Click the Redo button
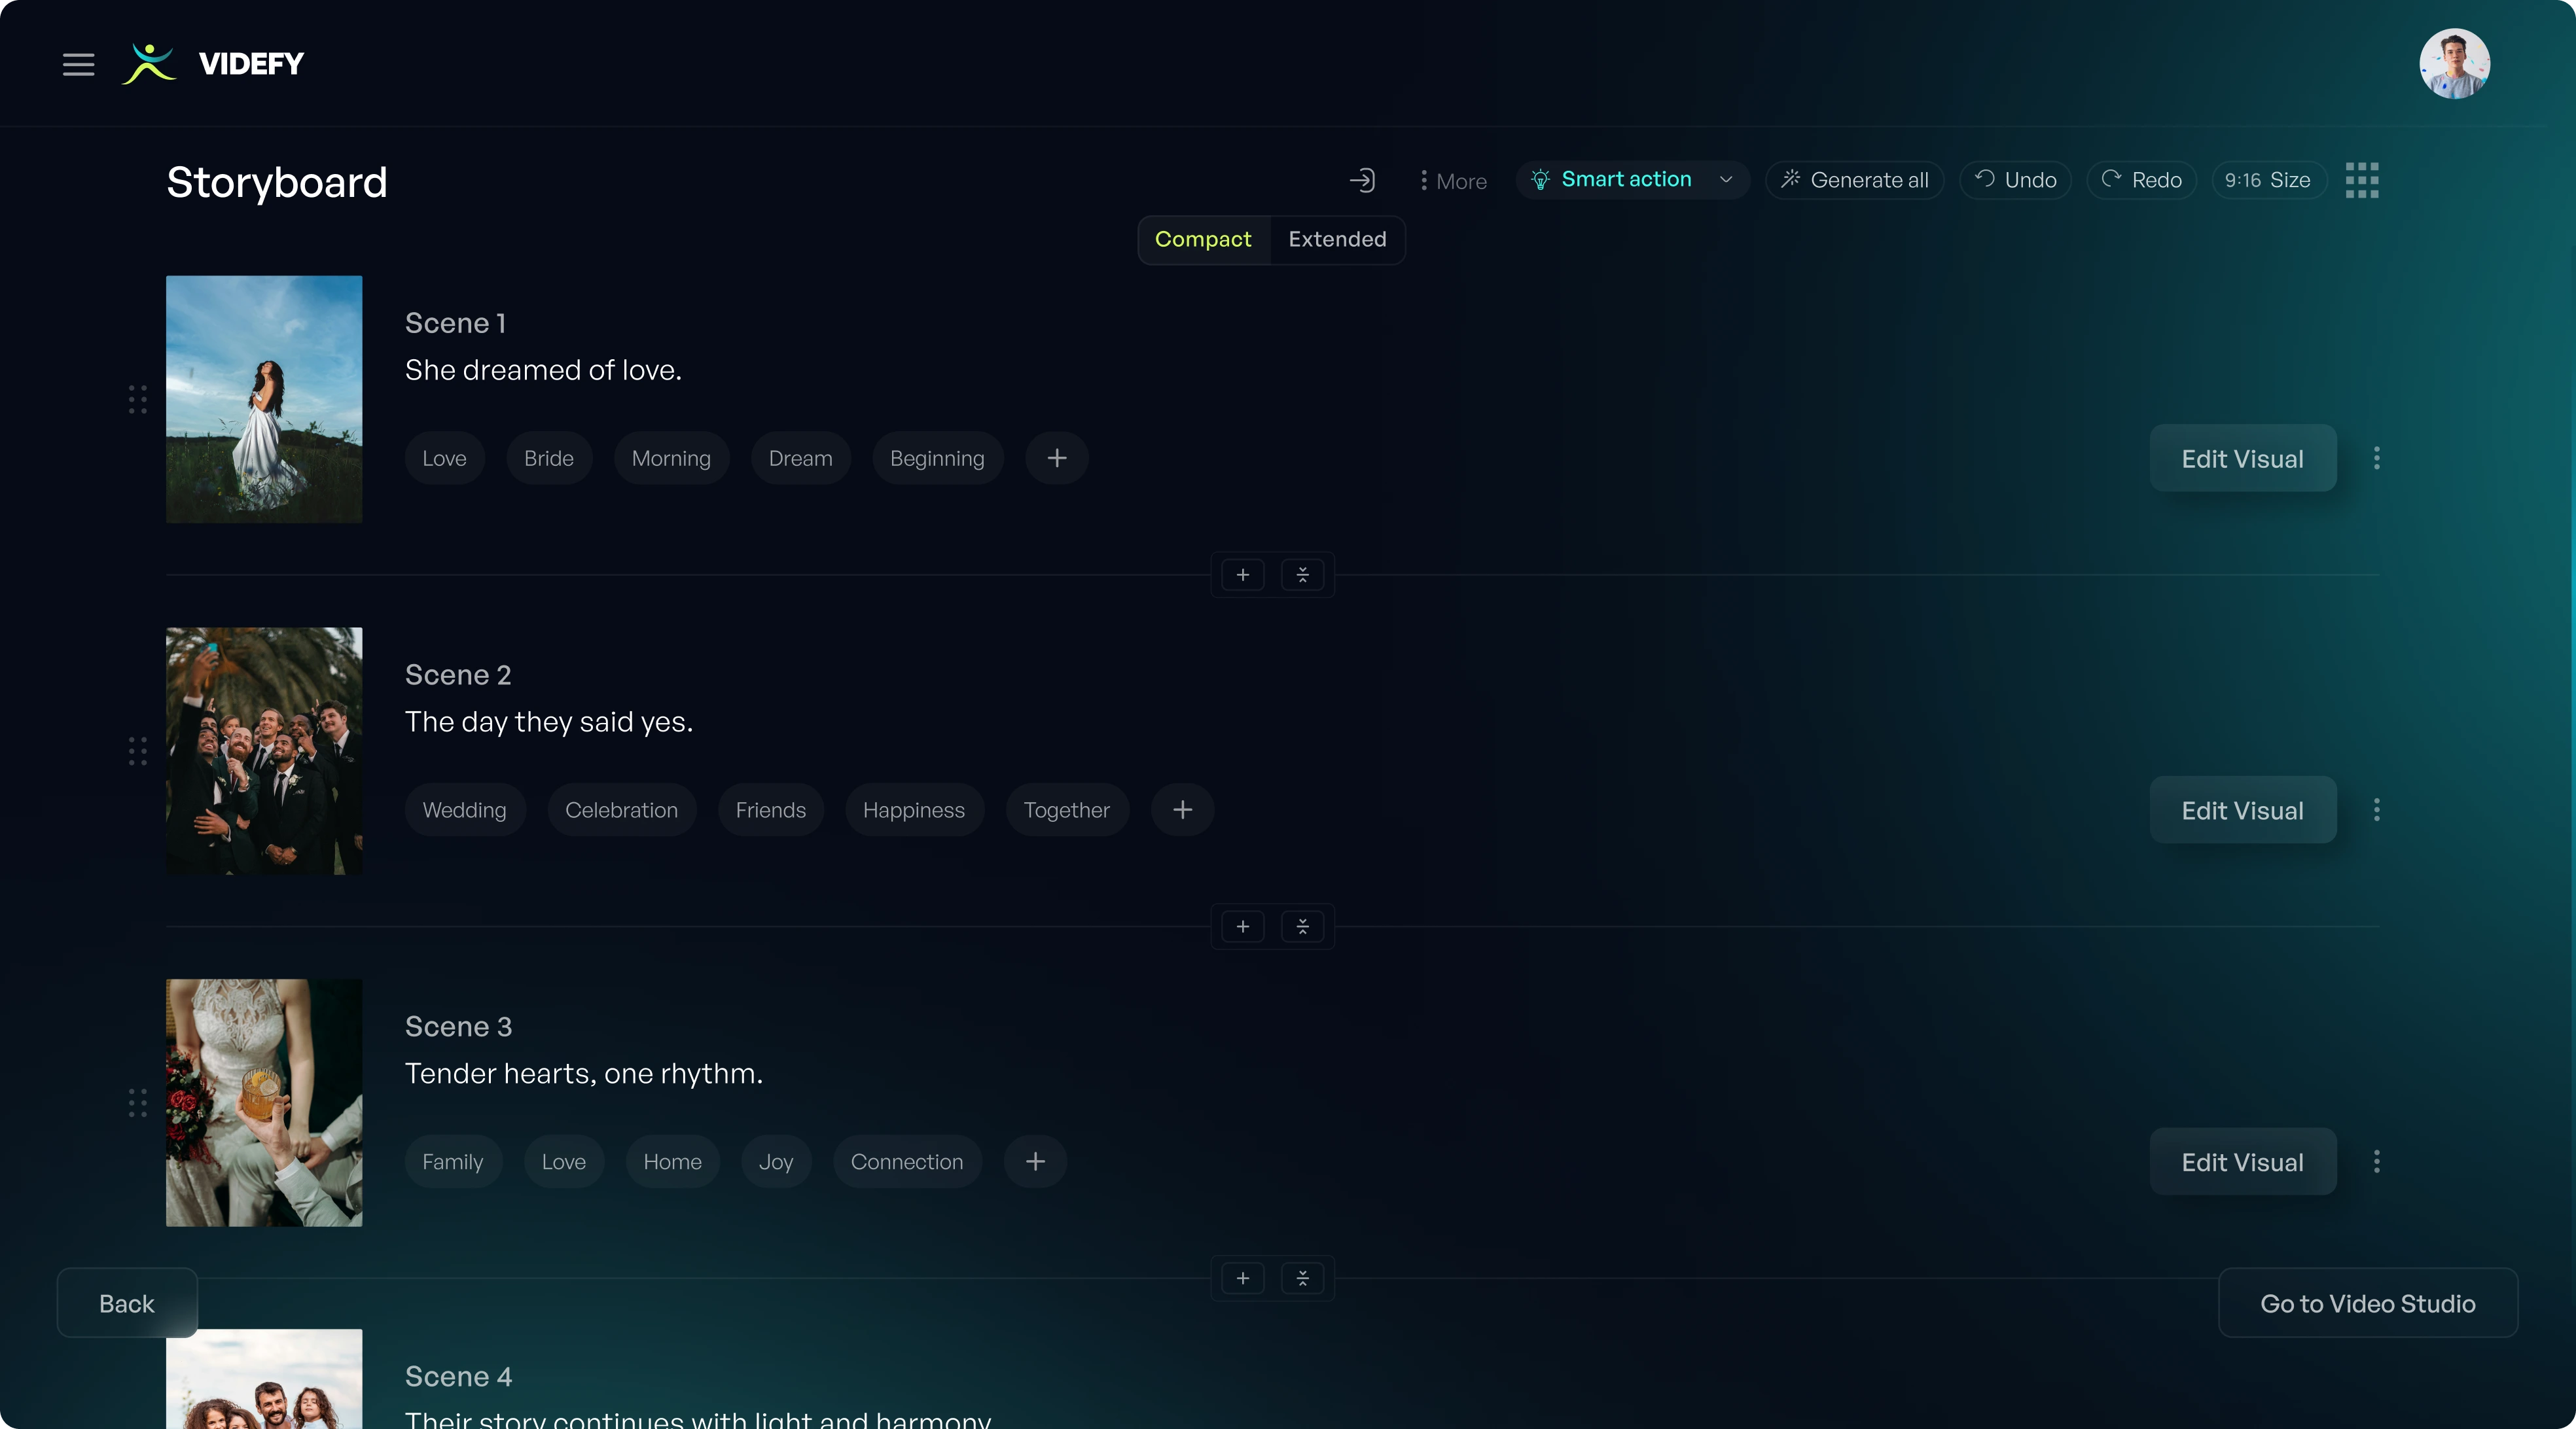 pos(2141,180)
